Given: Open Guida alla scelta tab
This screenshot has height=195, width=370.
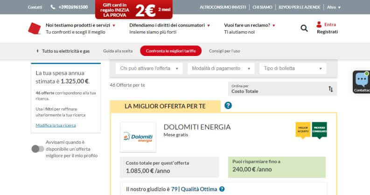Looking at the screenshot, I should point(118,51).
